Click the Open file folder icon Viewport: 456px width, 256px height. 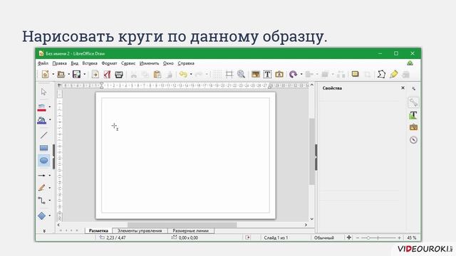(x=61, y=74)
